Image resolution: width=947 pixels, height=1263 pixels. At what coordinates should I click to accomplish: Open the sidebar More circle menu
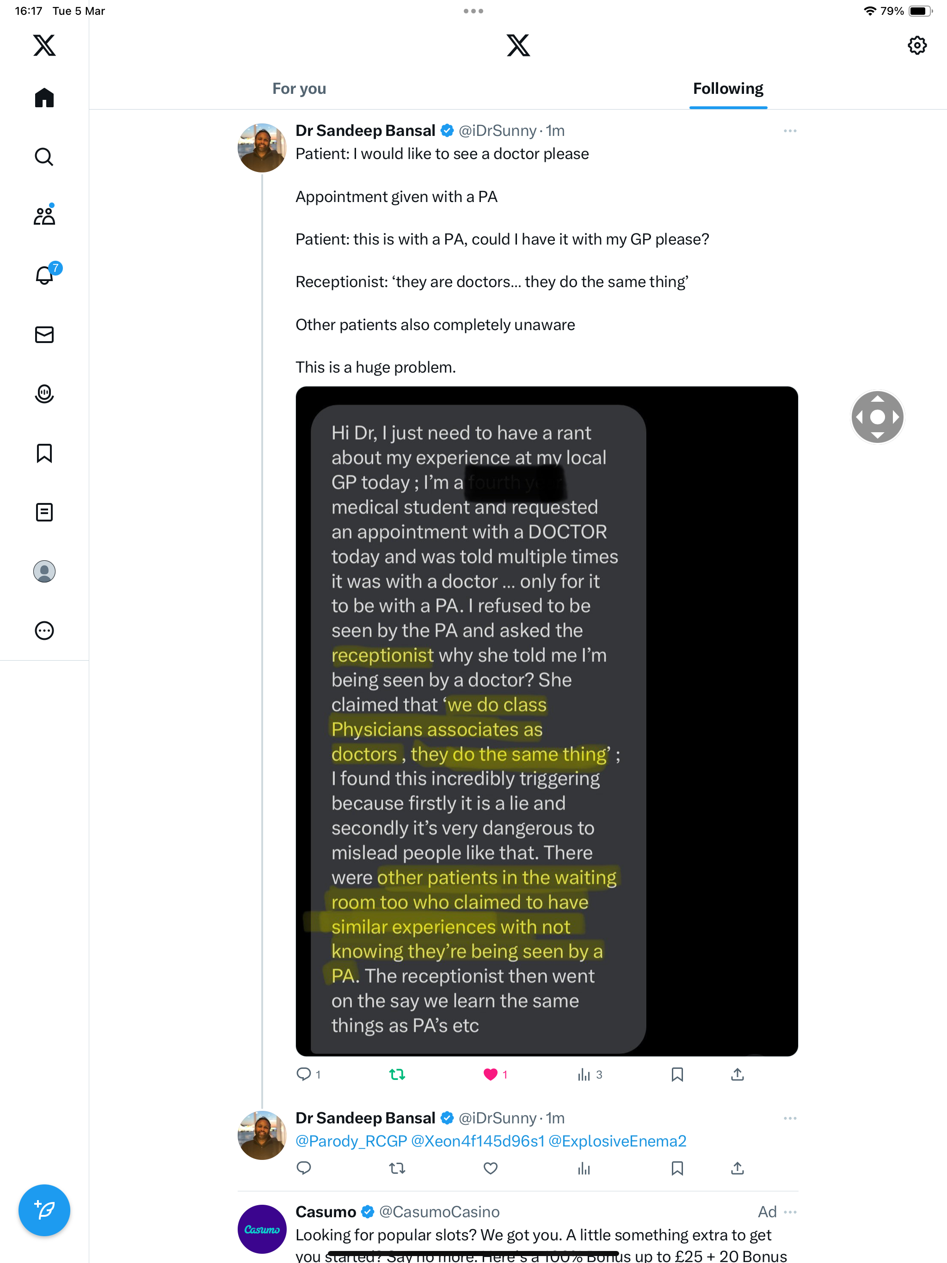point(44,631)
